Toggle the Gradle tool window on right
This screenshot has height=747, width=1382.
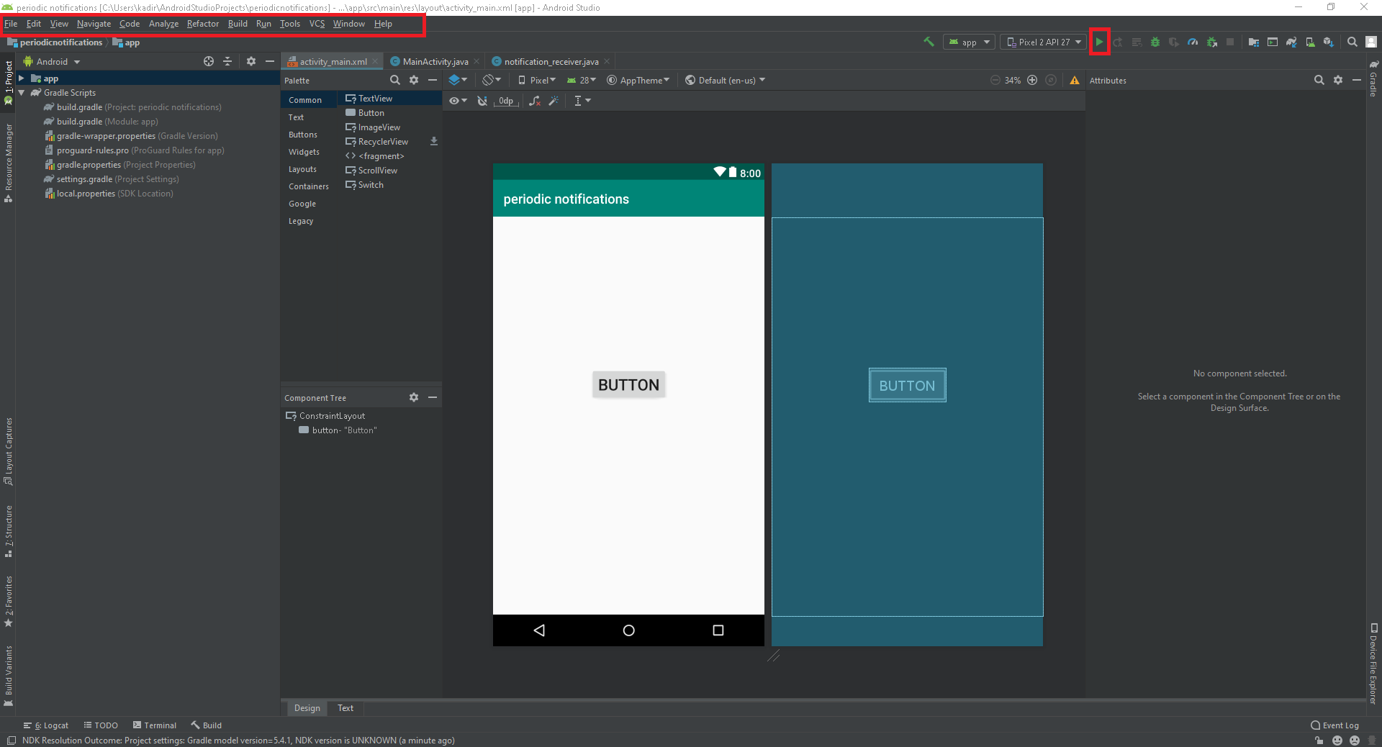(x=1373, y=79)
